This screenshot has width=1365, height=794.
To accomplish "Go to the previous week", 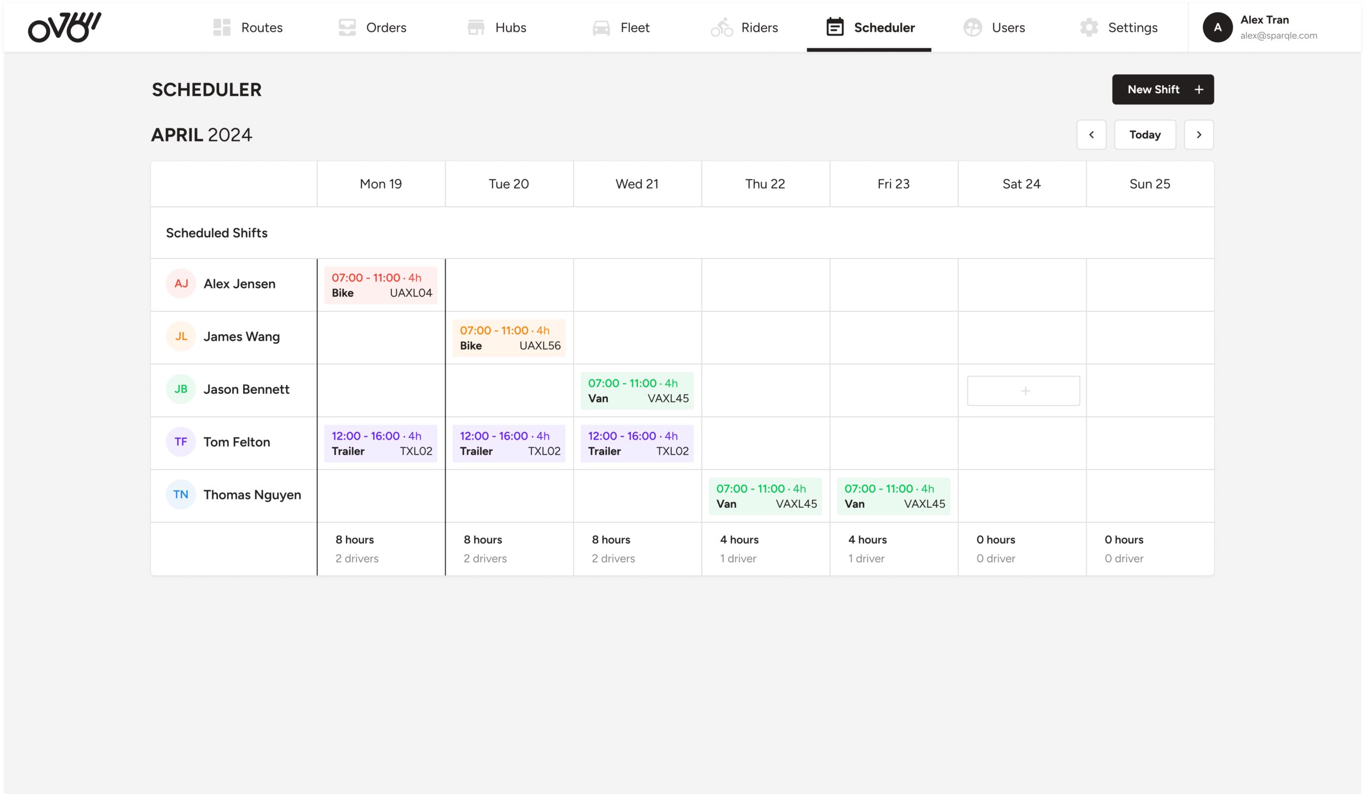I will (x=1091, y=134).
